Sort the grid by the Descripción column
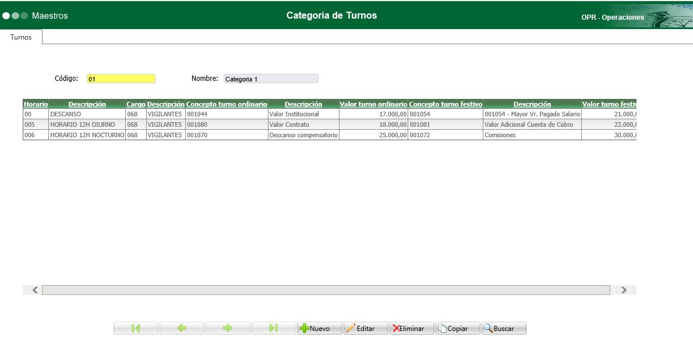Viewport: 693px width, 345px height. click(87, 104)
